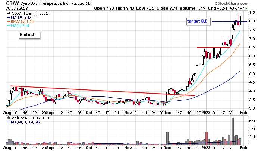Click the 6M volume axis label
Screen dimensions: 261x151
click(252, 121)
